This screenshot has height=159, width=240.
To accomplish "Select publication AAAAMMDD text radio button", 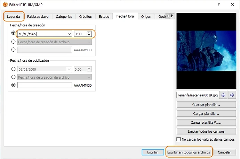I will (x=14, y=85).
